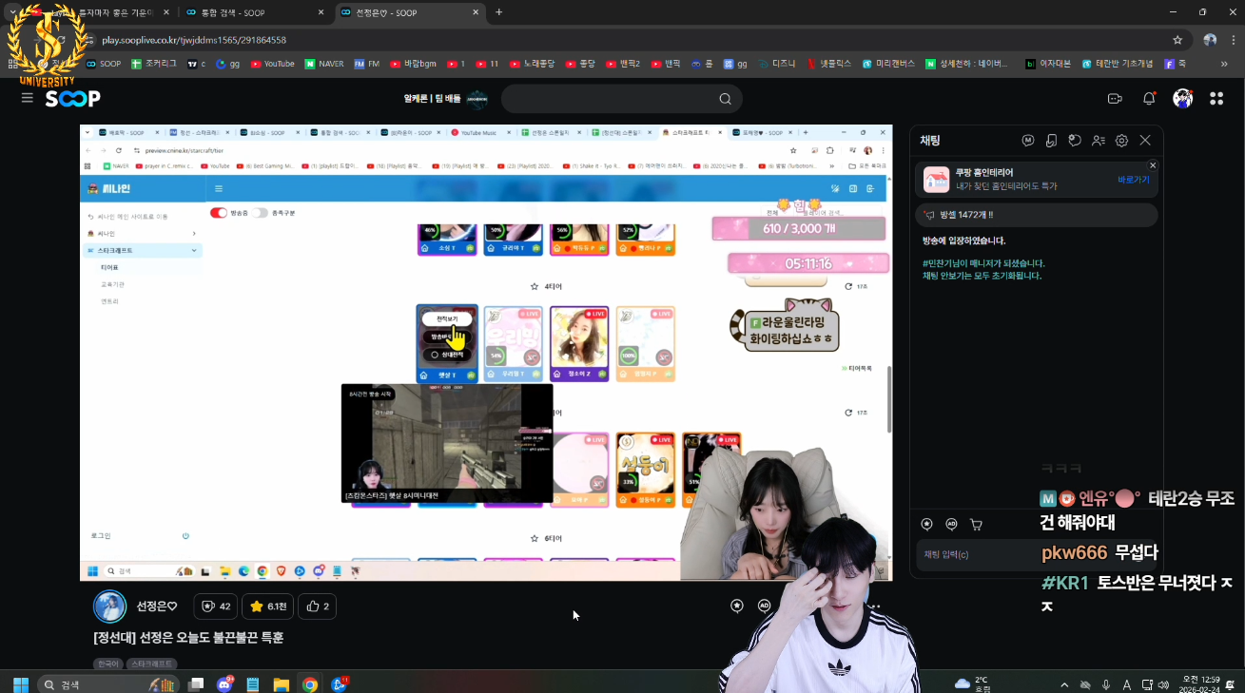Open the broadcast camera icon
Viewport: 1245px width, 693px height.
click(x=1115, y=99)
